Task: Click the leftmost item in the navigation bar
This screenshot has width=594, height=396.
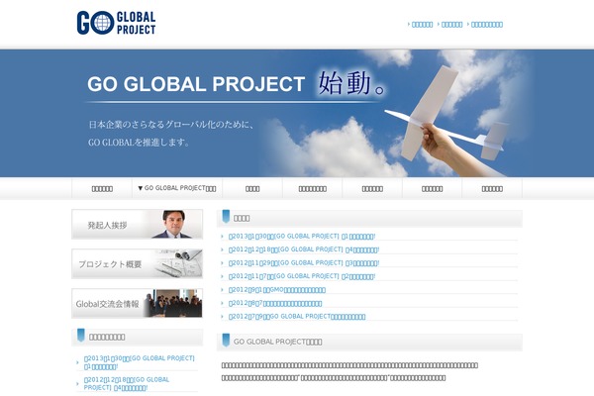Action: click(102, 188)
